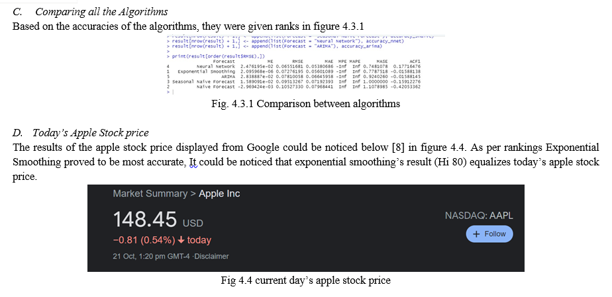Click the 148.45 stock price value

[x=145, y=220]
